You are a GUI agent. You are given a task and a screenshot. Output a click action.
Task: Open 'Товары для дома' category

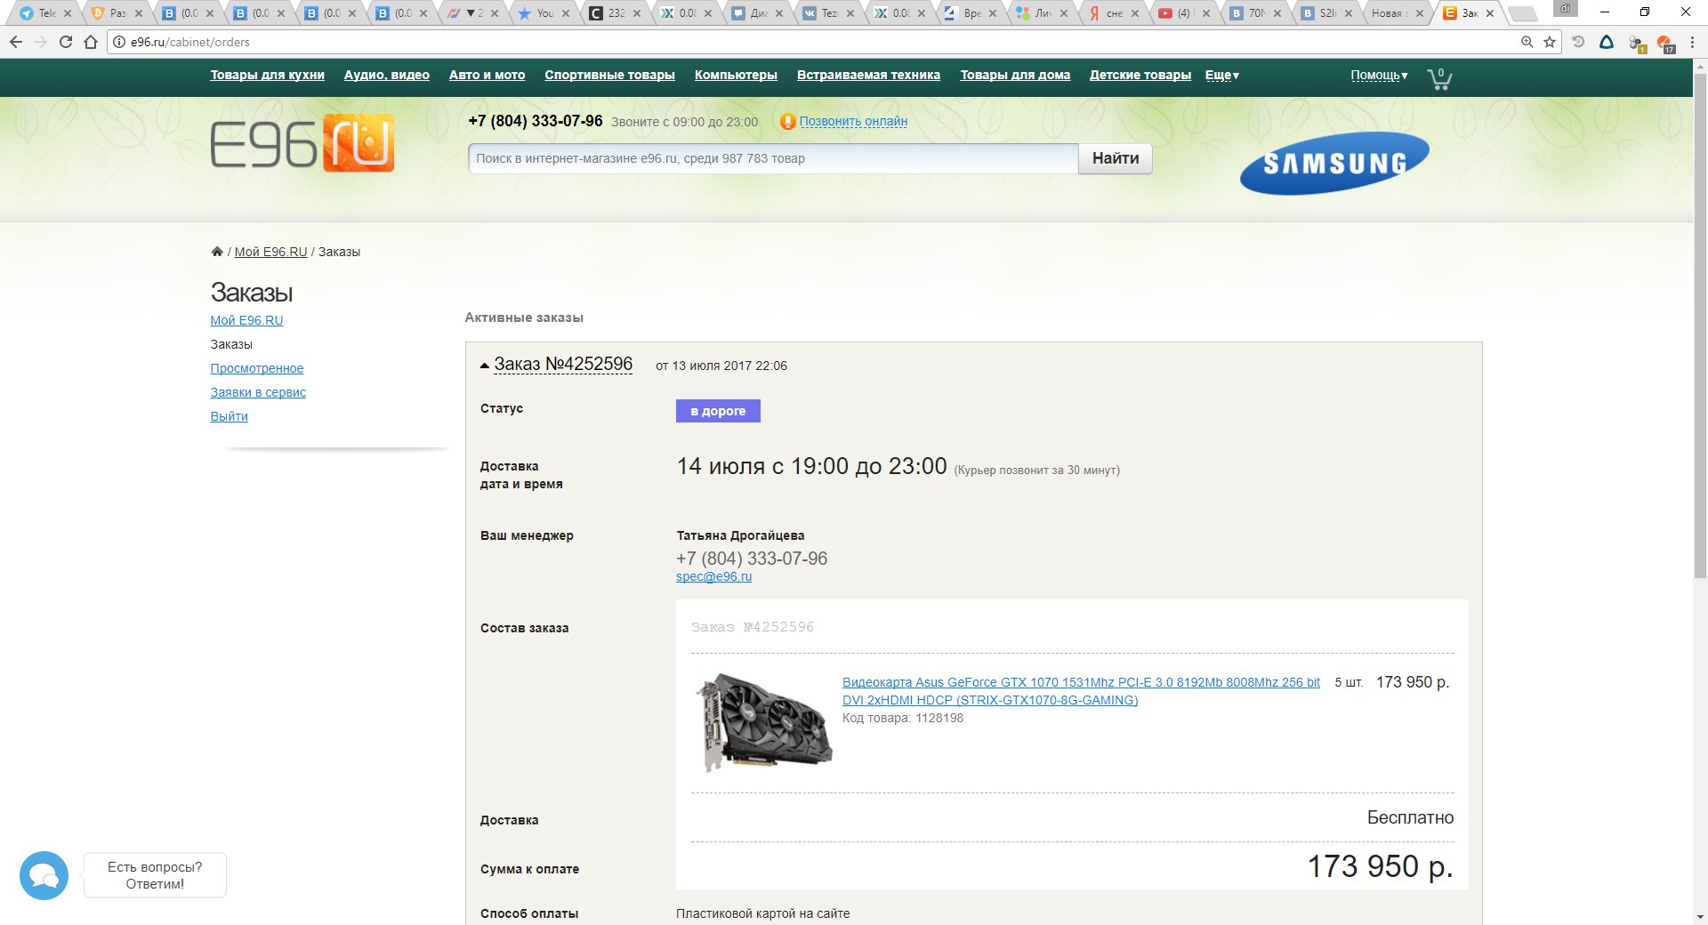coord(1015,76)
